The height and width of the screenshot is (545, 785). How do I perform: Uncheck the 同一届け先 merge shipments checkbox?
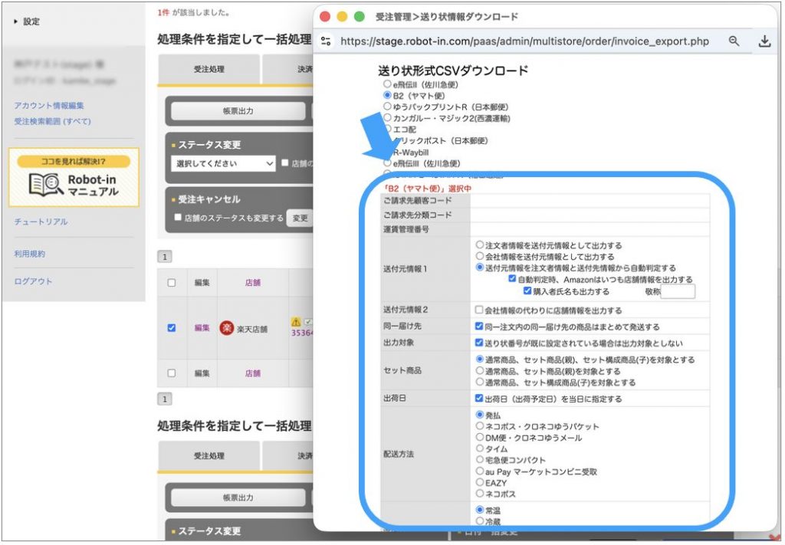(x=477, y=326)
